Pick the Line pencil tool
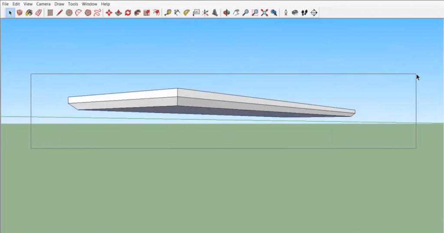Screen dimensions: 444x233 tap(59, 13)
